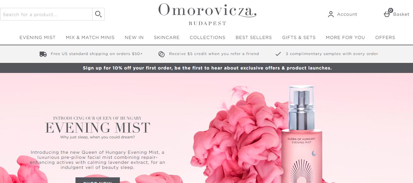Image resolution: width=413 pixels, height=183 pixels.
Task: Click the sign up 10% off banner
Action: (207, 68)
